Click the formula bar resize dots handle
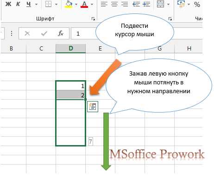This screenshot has height=178, width=214. point(12,33)
